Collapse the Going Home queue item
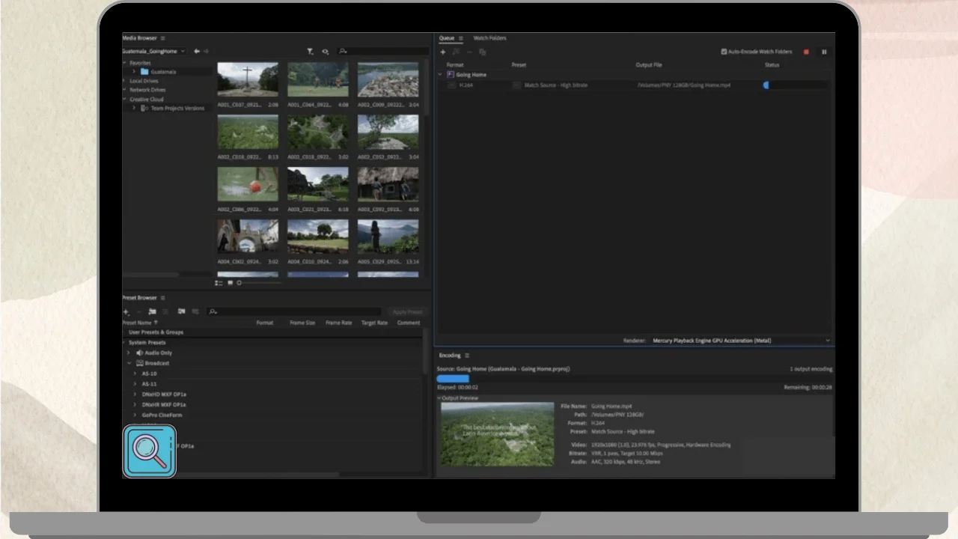 coord(440,75)
